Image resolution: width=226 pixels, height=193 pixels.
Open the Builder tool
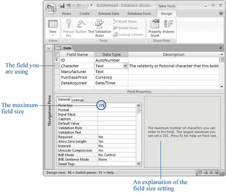click(x=81, y=27)
